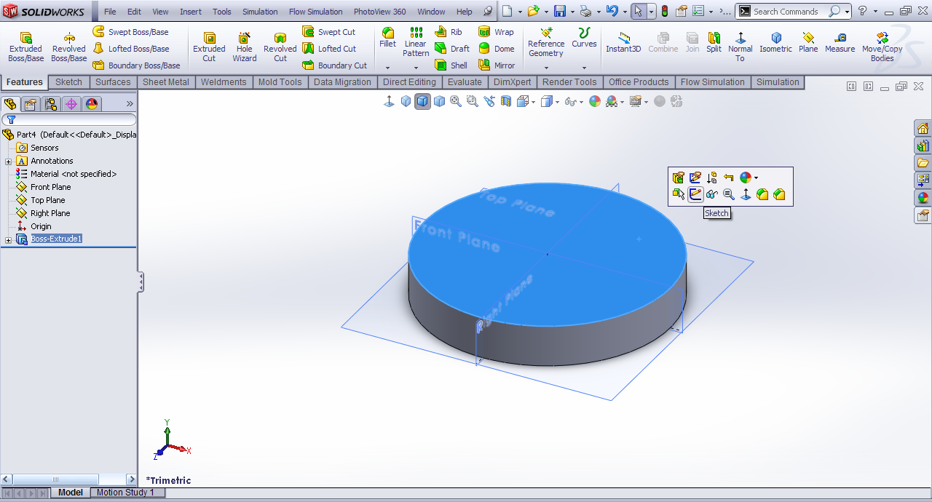
Task: Click the Fillet feature icon
Action: coord(387,38)
